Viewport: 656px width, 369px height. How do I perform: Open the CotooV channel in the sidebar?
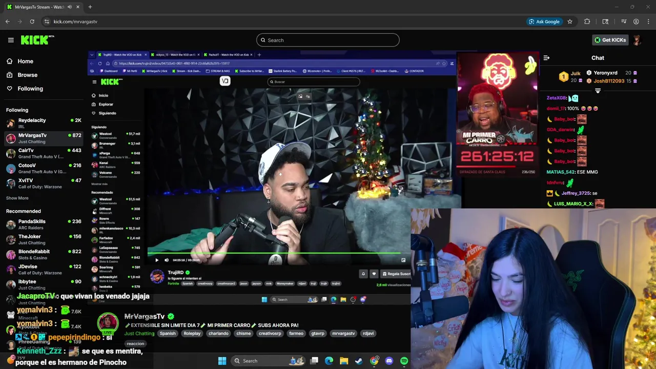coord(44,168)
